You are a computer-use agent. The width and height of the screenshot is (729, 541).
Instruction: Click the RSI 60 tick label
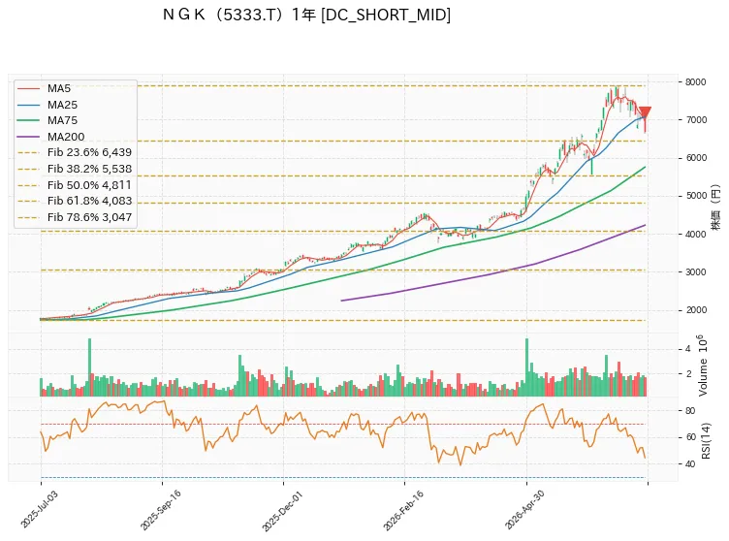pyautogui.click(x=690, y=437)
